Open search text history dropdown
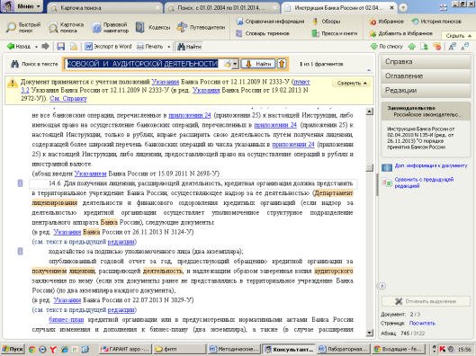 click(235, 64)
